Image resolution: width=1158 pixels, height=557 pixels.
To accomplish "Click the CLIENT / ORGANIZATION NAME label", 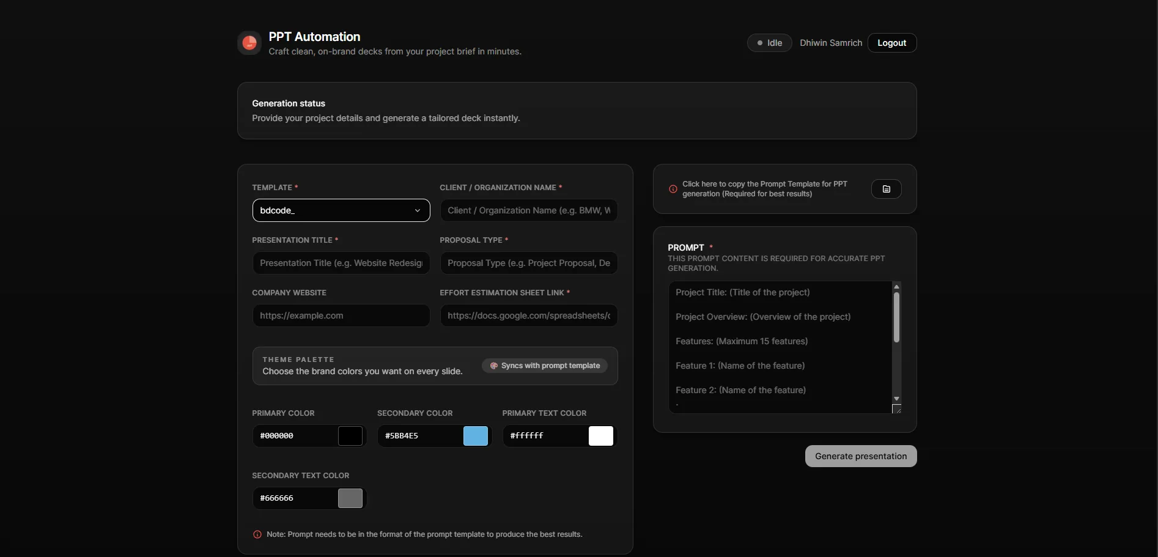I will [498, 188].
